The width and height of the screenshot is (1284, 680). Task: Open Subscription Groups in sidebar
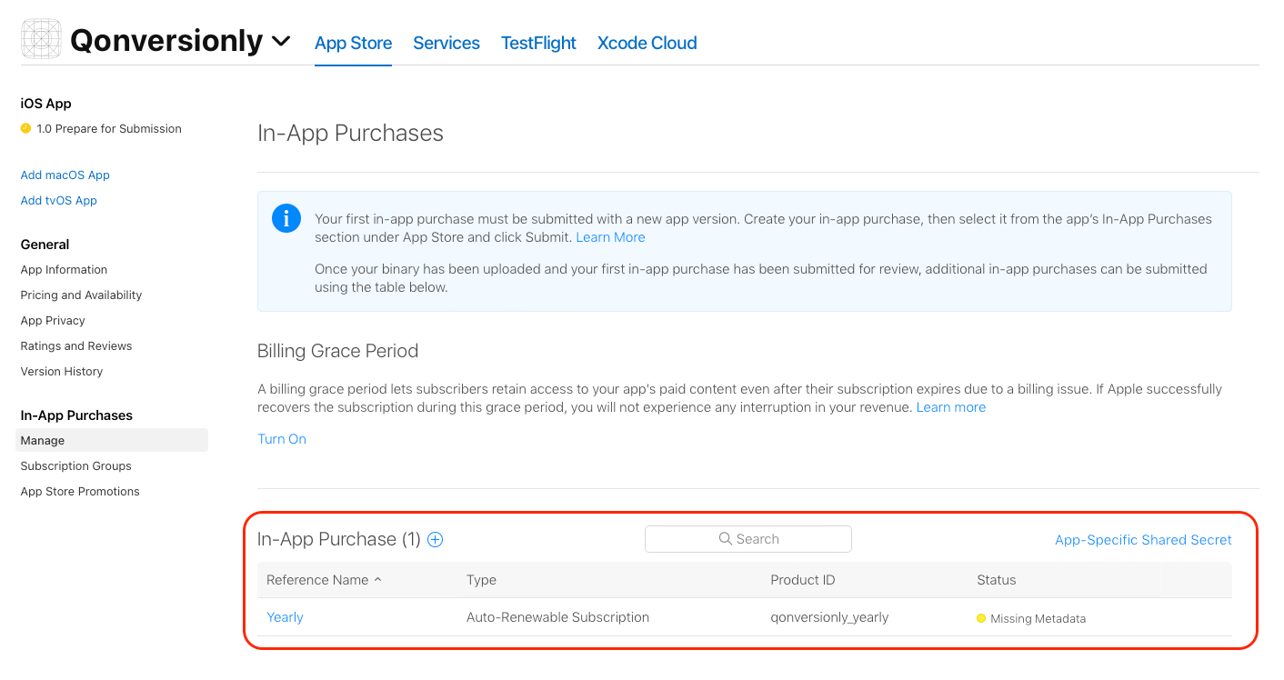pos(75,466)
